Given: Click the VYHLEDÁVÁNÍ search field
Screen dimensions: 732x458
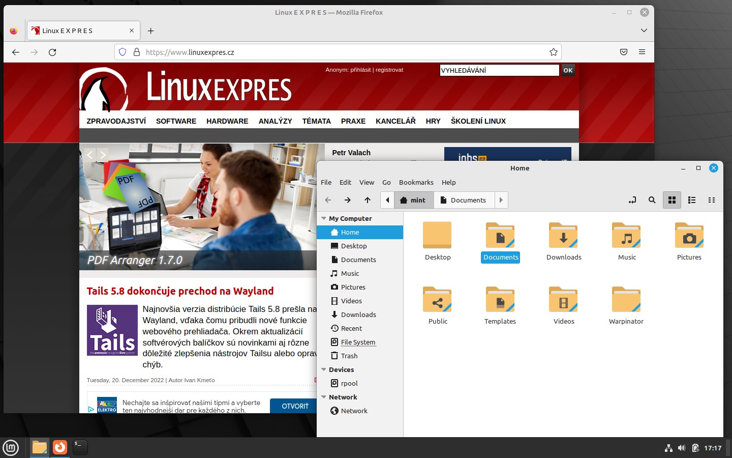Looking at the screenshot, I should click(499, 70).
